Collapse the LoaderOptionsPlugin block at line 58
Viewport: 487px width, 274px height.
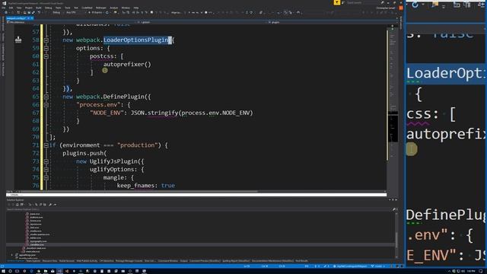pyautogui.click(x=46, y=40)
